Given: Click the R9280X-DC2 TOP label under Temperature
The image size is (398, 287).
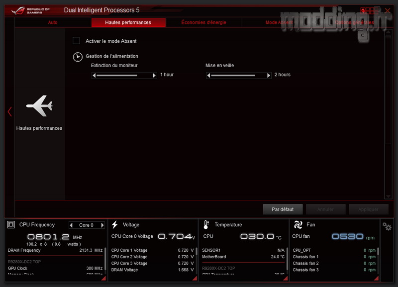Looking at the screenshot, I should coord(218,268).
